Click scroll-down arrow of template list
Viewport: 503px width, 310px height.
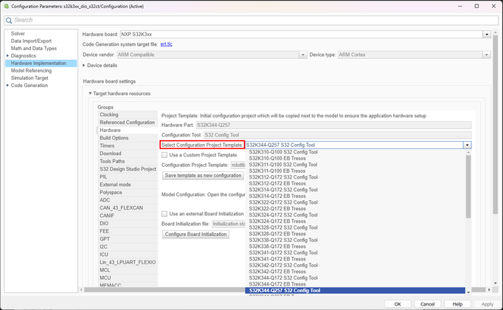(x=468, y=292)
